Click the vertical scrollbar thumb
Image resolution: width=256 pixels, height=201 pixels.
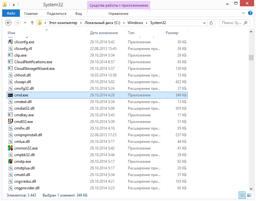251,58
